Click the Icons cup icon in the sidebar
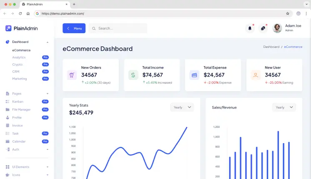Viewport: 311px width, 179px height. pyautogui.click(x=8, y=175)
